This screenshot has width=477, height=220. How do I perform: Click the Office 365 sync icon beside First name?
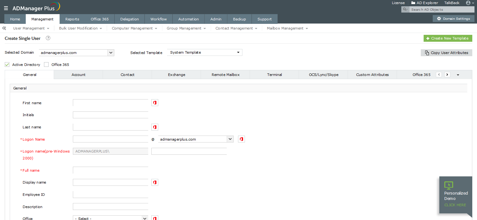coord(154,103)
